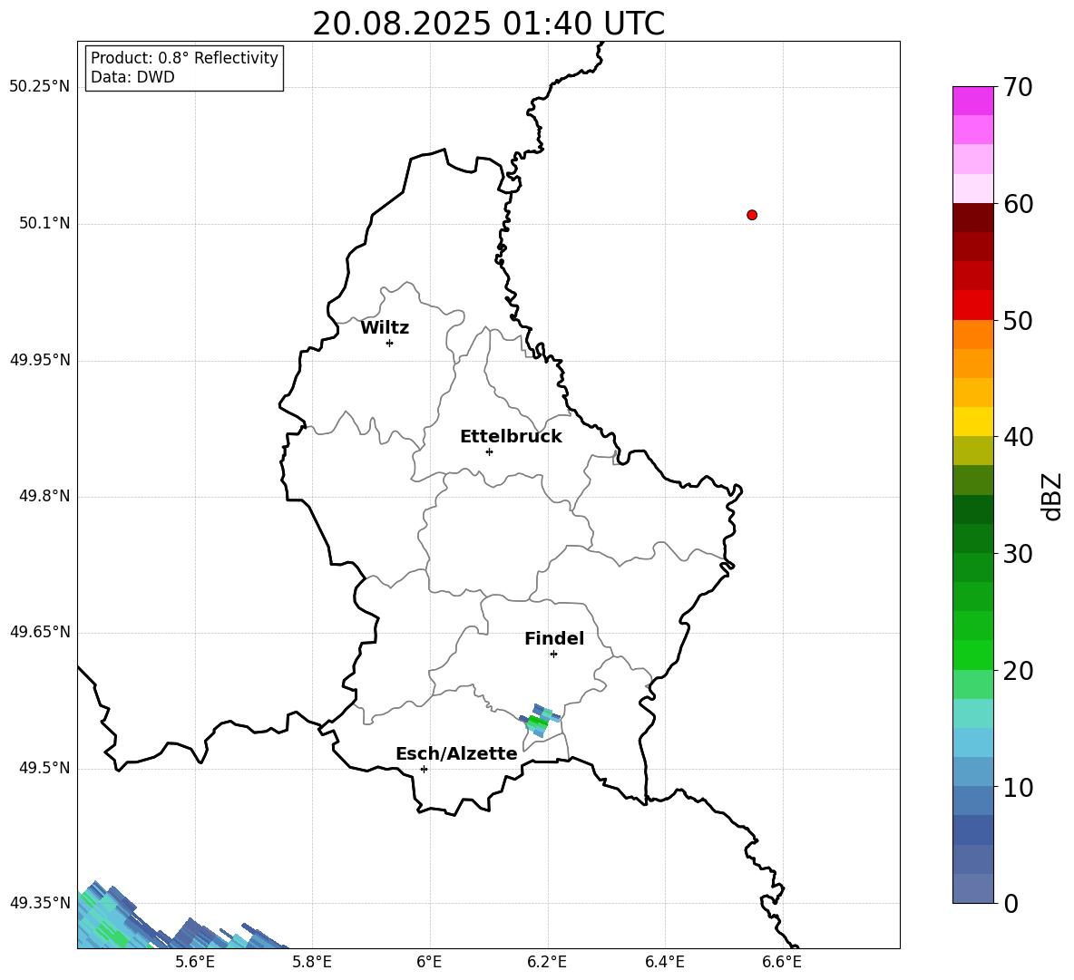Click the colorbar tick label 40
This screenshot has width=1074, height=980.
1019,437
